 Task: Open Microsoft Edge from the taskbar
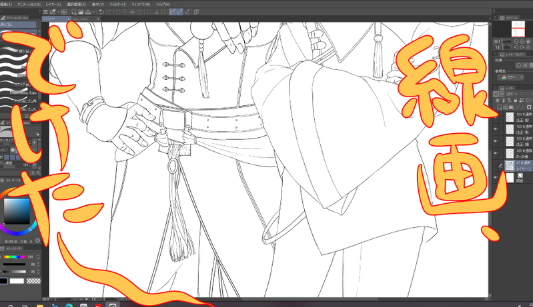click(x=69, y=305)
